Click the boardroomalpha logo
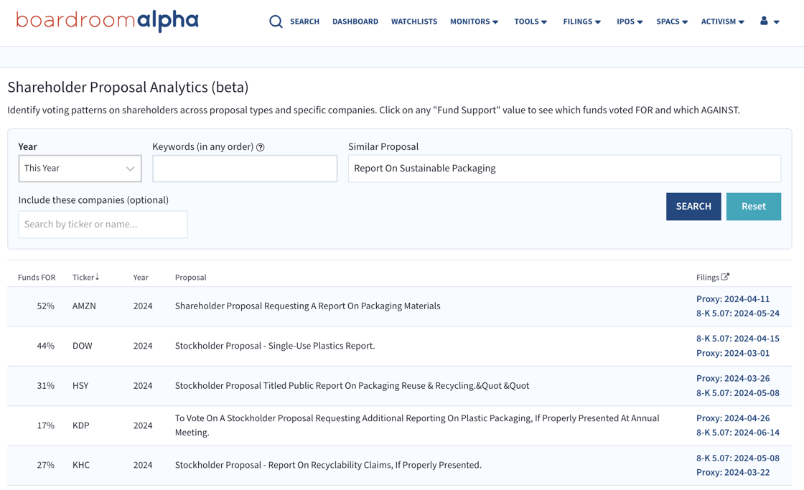 tap(106, 21)
